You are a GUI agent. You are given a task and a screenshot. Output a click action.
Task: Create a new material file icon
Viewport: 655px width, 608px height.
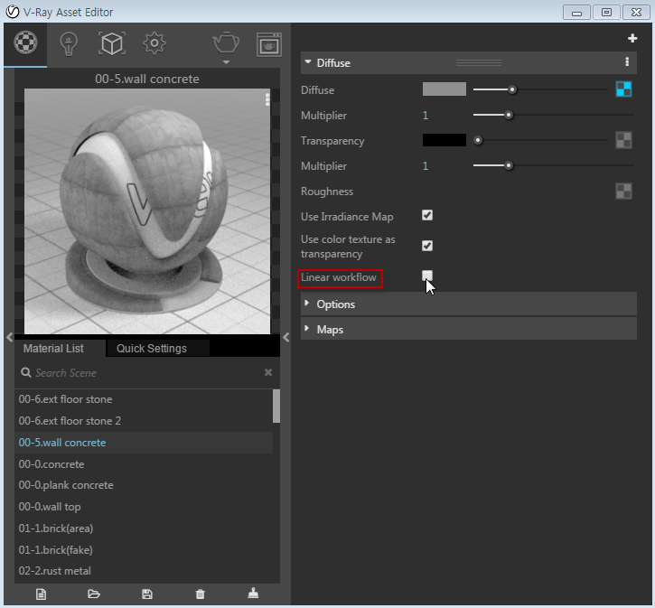(x=41, y=594)
